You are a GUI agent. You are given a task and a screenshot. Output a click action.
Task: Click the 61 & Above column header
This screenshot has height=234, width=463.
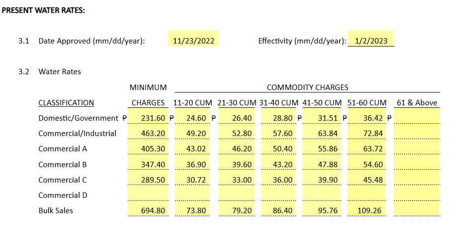click(x=417, y=102)
